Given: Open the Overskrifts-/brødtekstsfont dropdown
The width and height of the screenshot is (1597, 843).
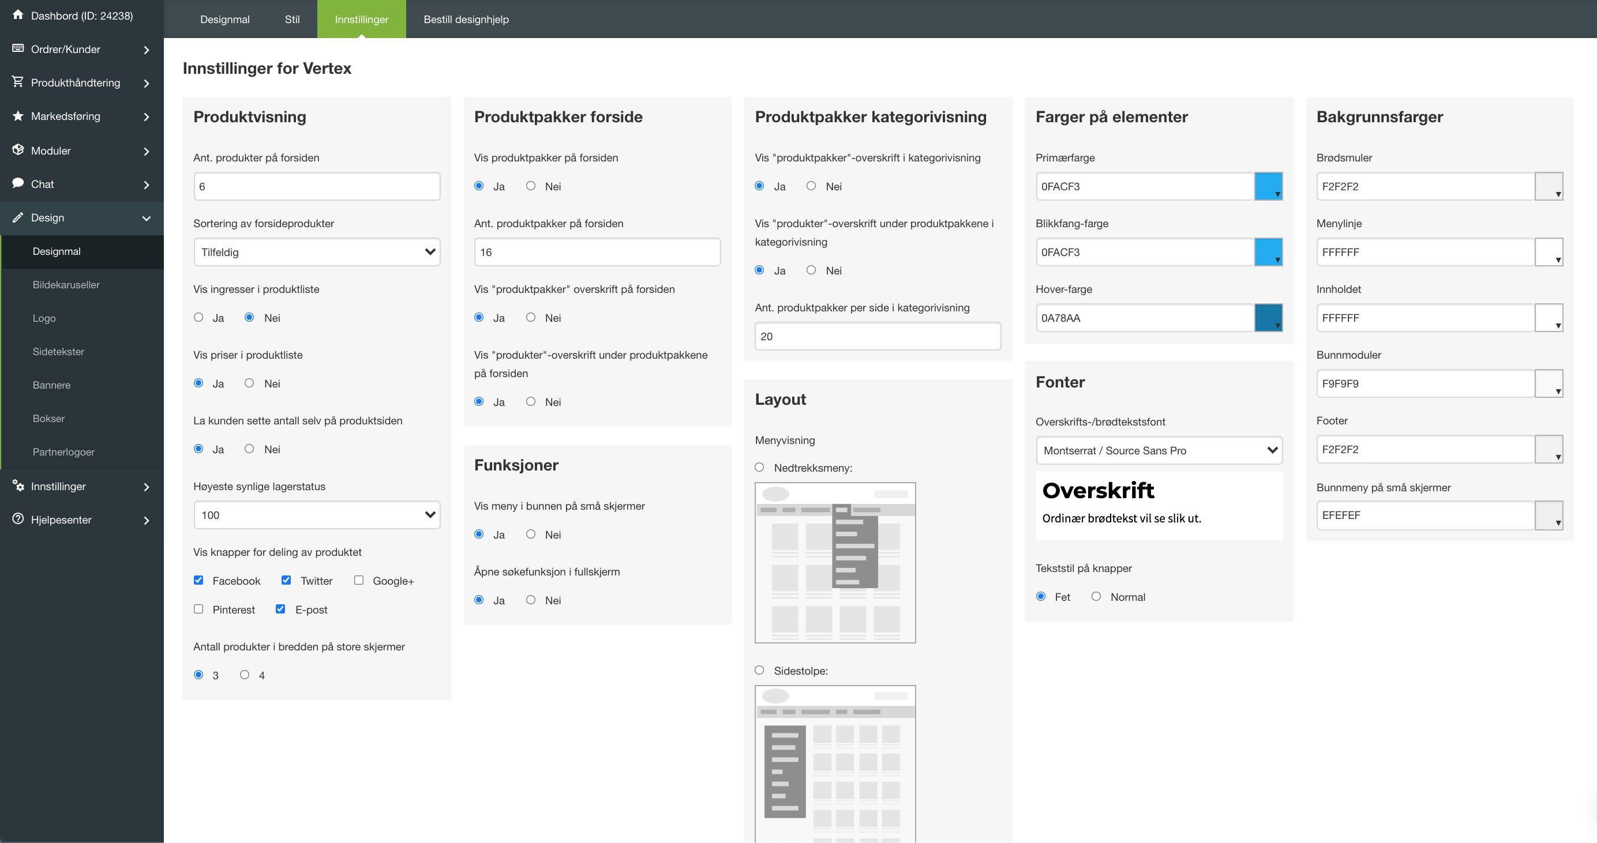Looking at the screenshot, I should point(1159,450).
